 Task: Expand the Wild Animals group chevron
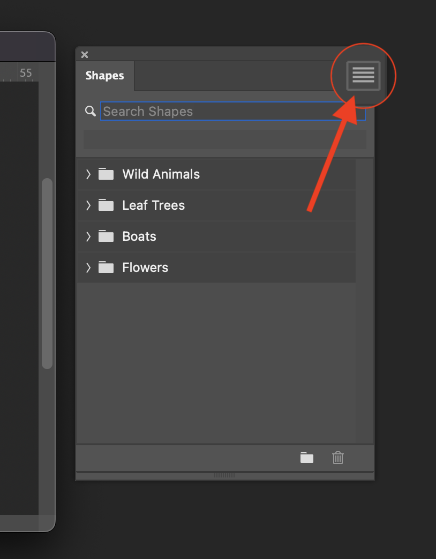(x=88, y=174)
